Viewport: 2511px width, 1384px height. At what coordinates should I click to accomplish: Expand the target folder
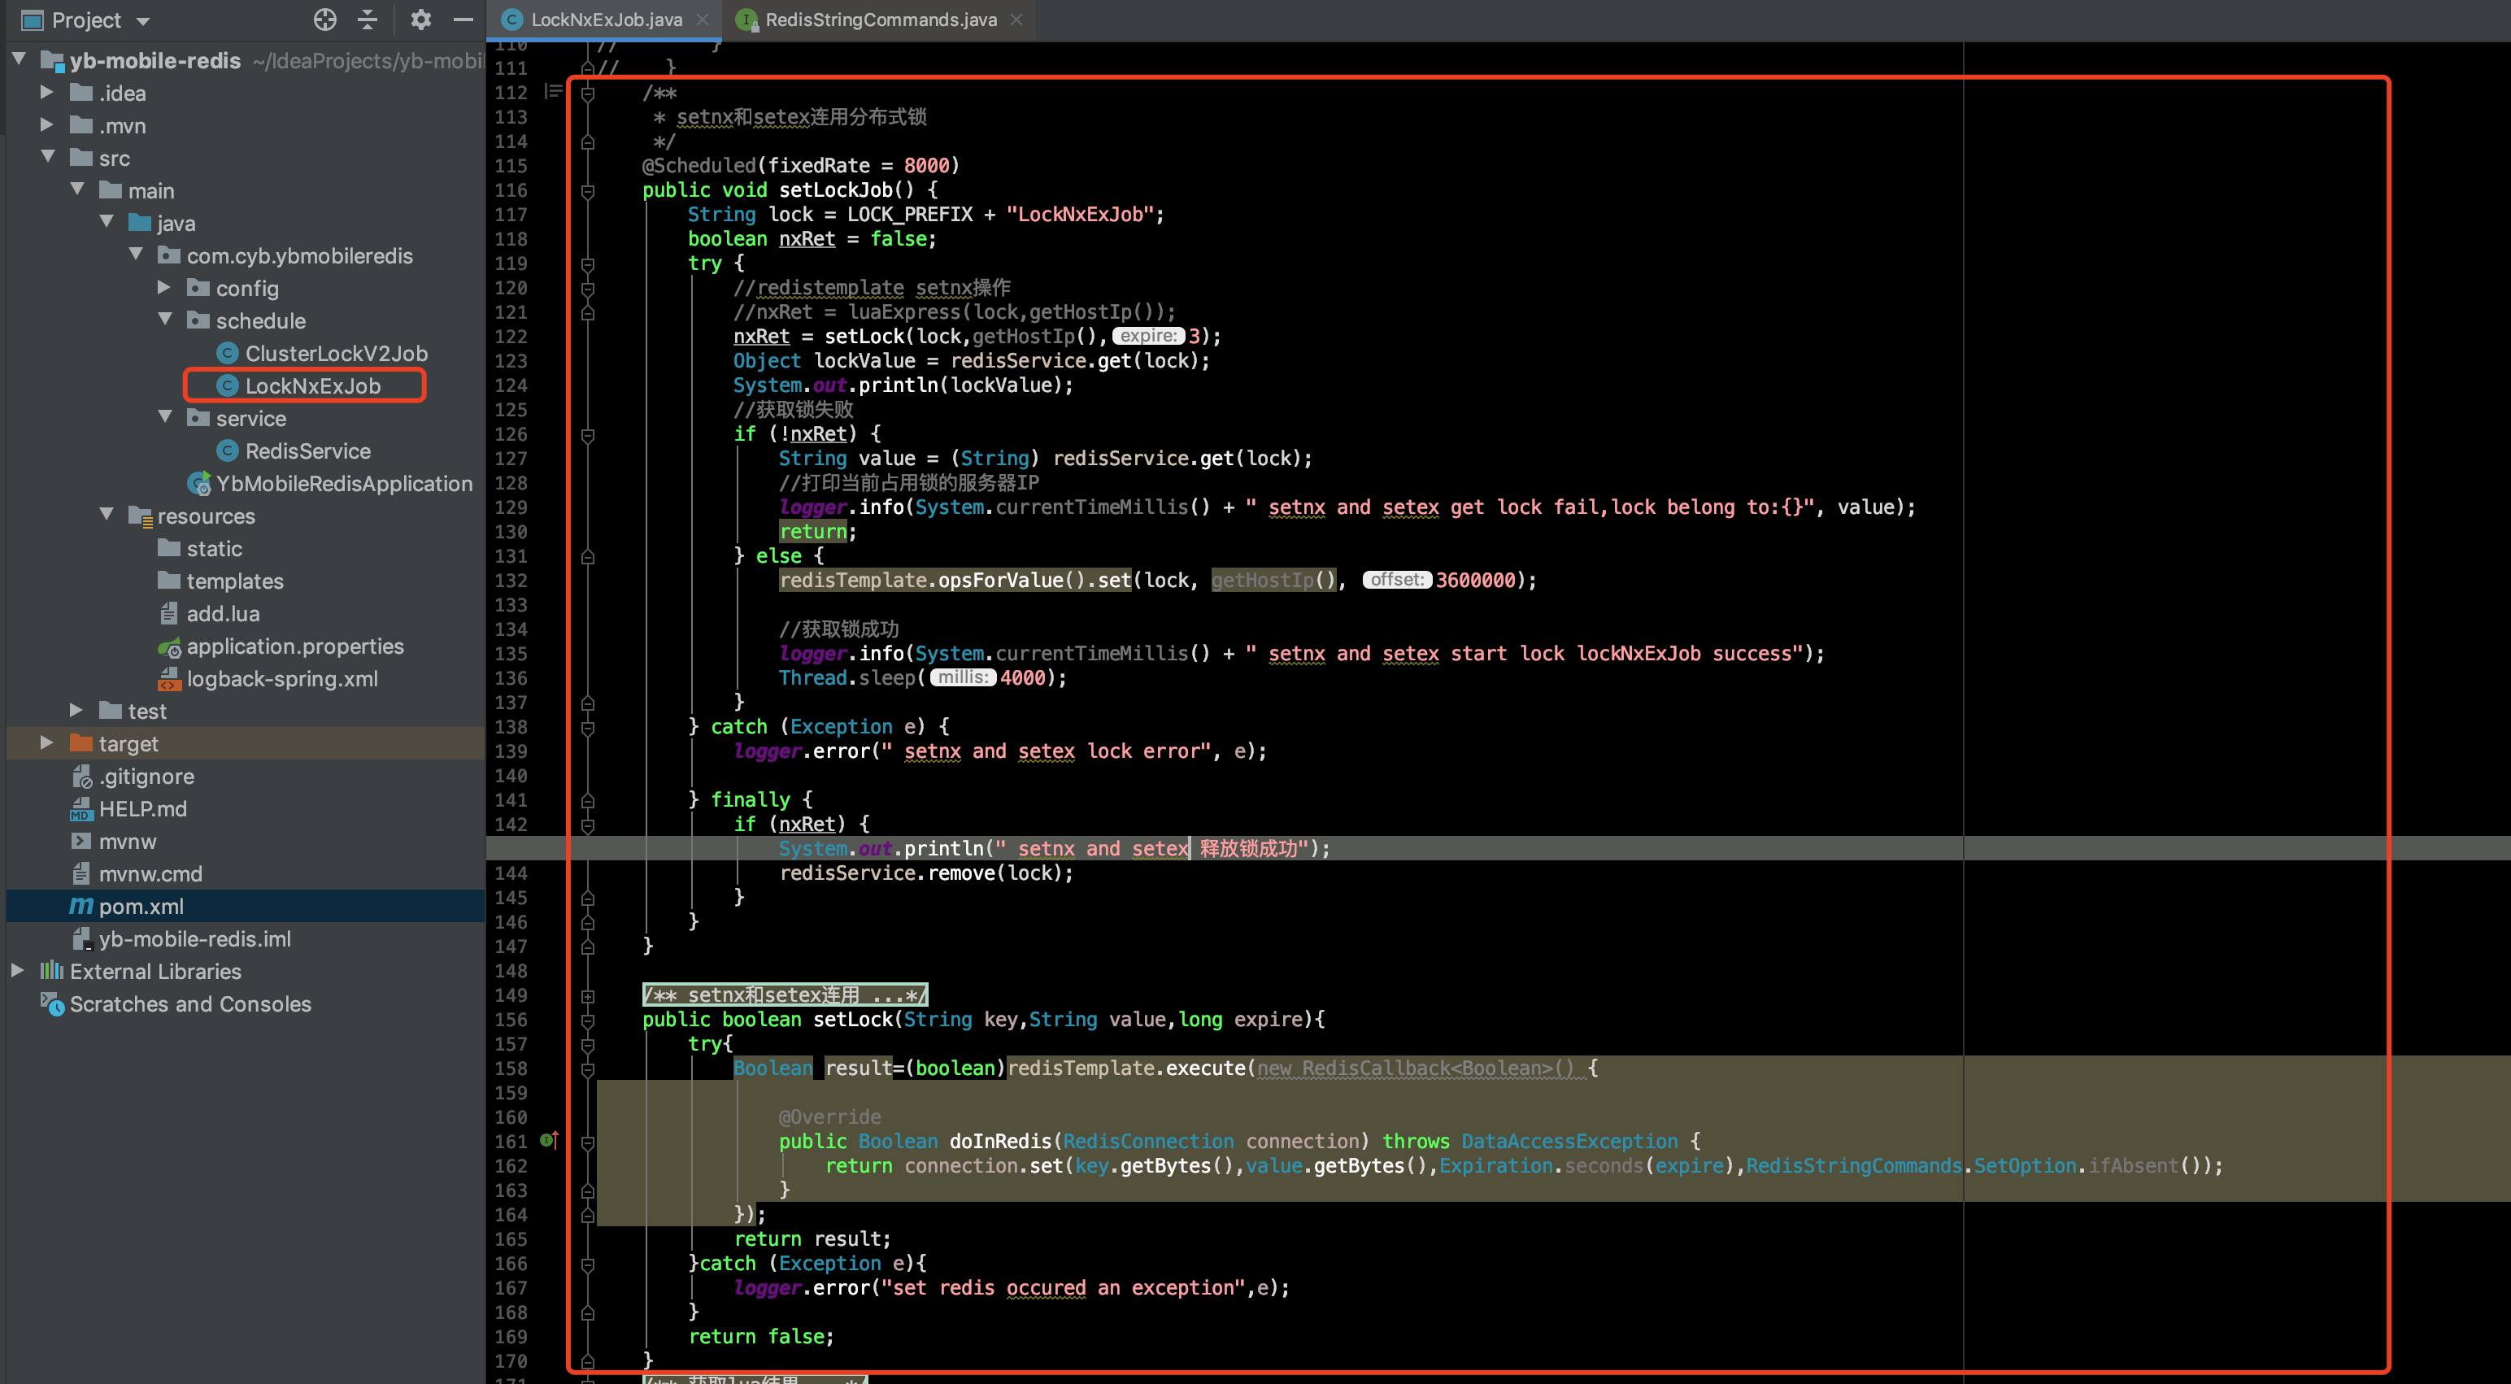[x=47, y=742]
